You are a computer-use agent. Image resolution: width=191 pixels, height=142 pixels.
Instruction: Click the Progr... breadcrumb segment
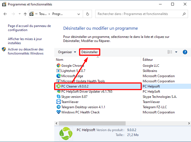[57, 14]
